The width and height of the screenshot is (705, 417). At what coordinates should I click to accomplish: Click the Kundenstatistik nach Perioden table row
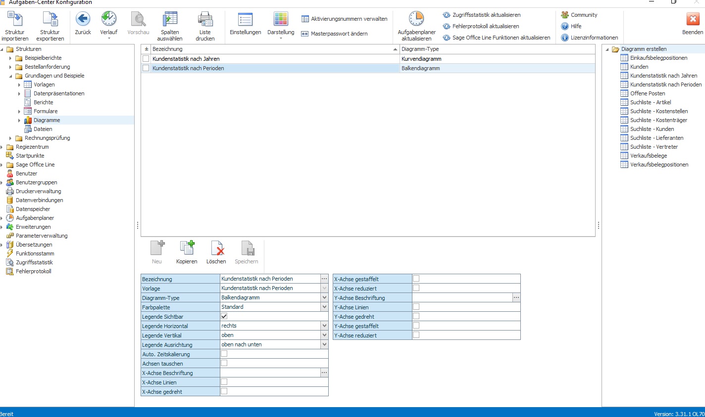(x=368, y=68)
